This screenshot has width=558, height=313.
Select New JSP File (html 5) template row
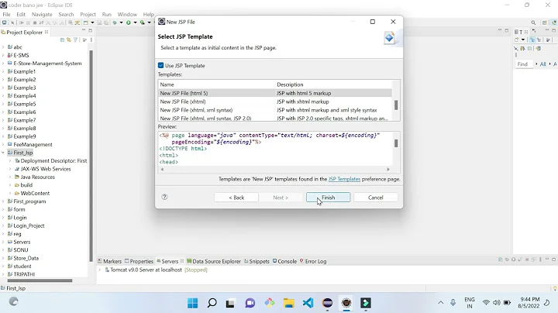[x=274, y=93]
